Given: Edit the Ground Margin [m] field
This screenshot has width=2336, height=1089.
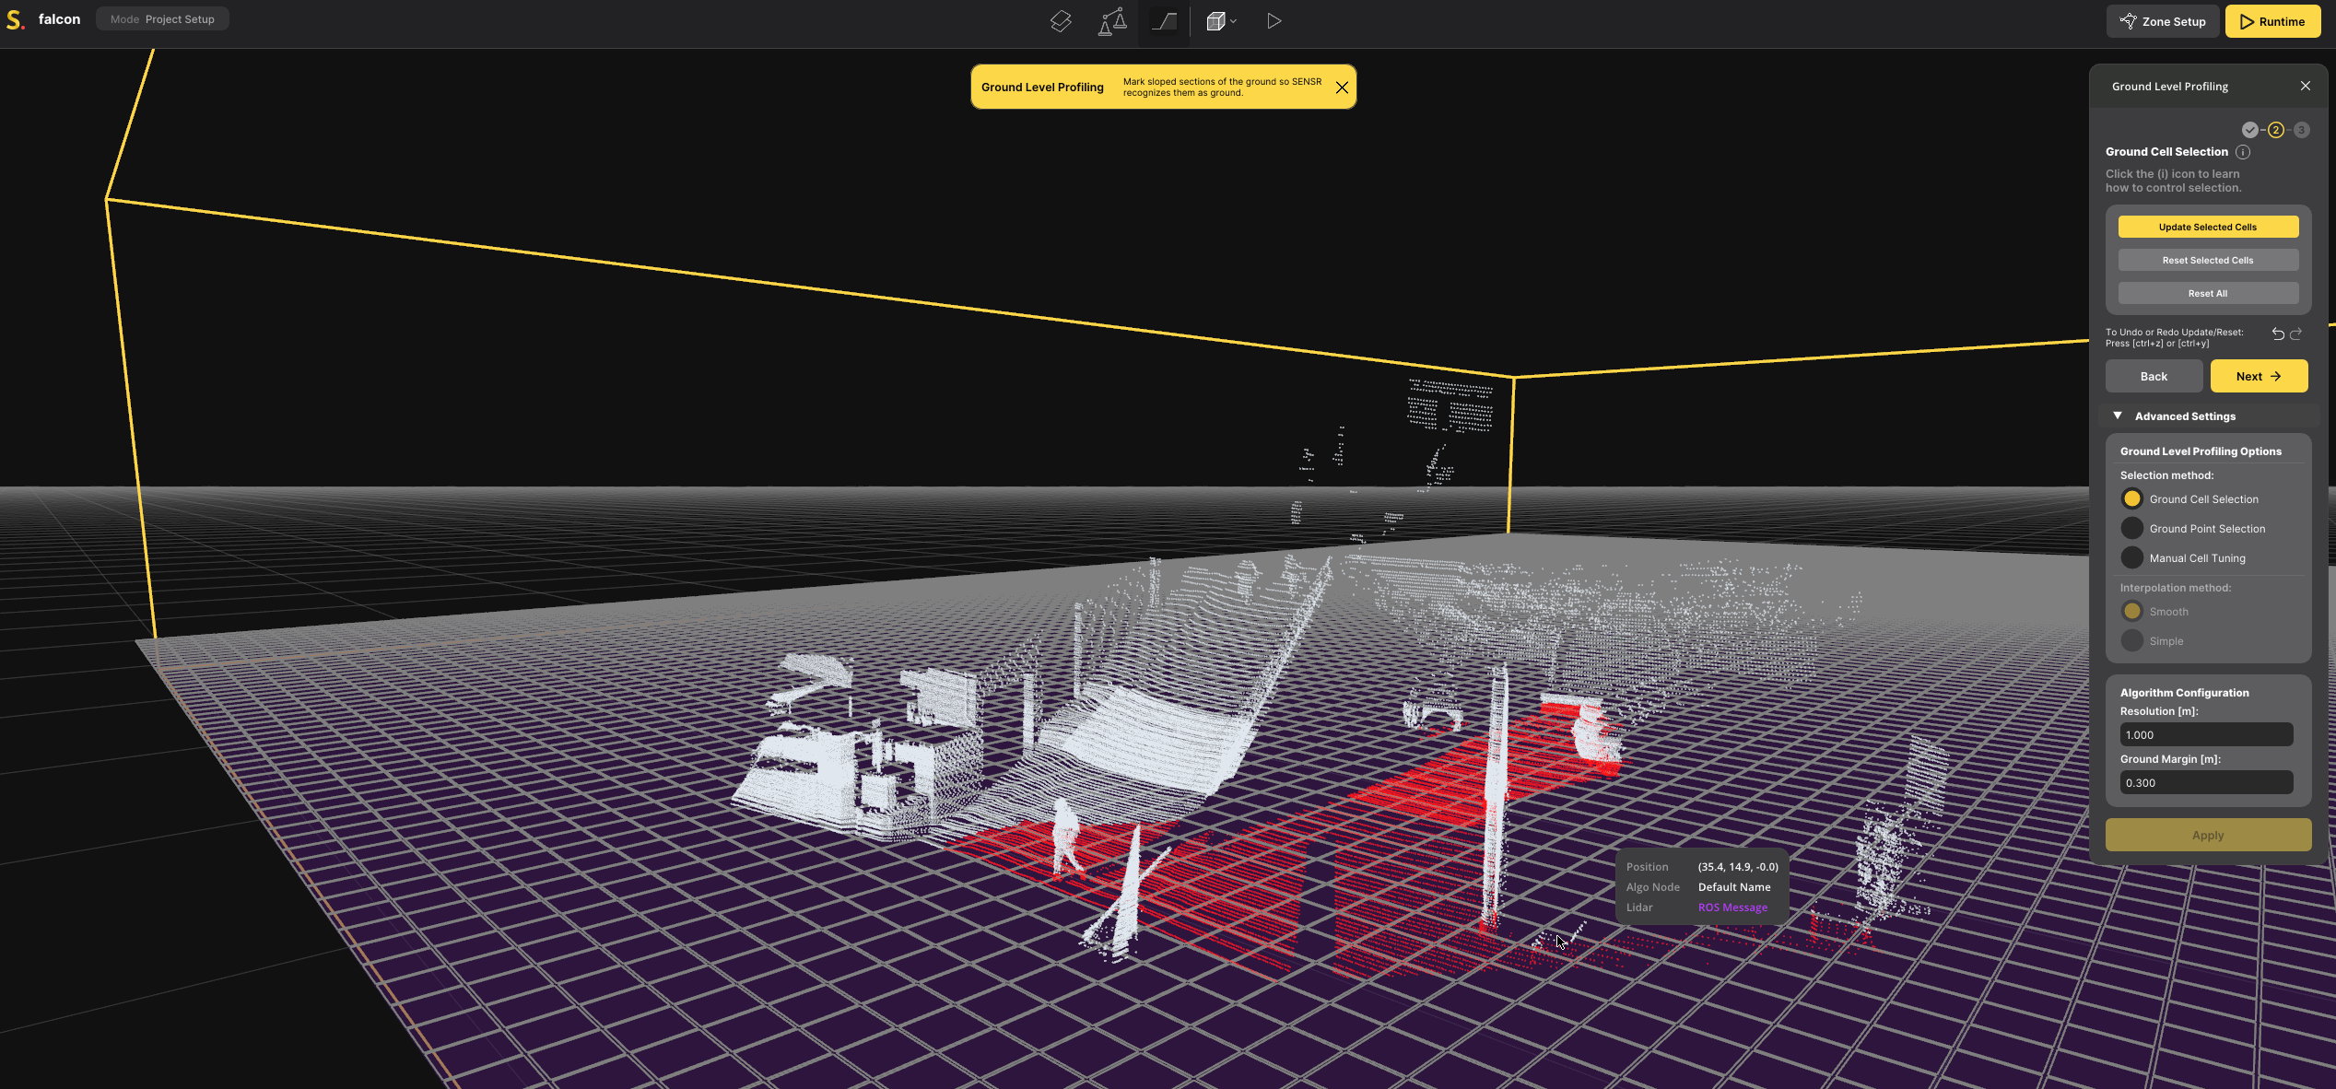Looking at the screenshot, I should [2206, 782].
